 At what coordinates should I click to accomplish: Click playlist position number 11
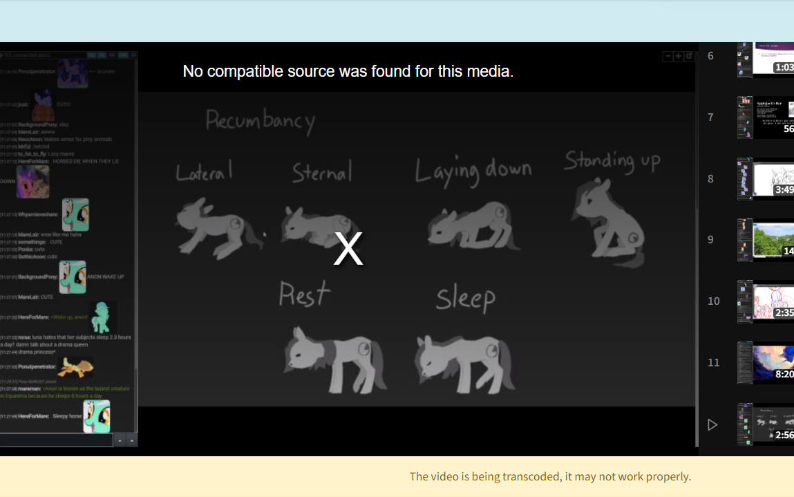click(x=713, y=363)
